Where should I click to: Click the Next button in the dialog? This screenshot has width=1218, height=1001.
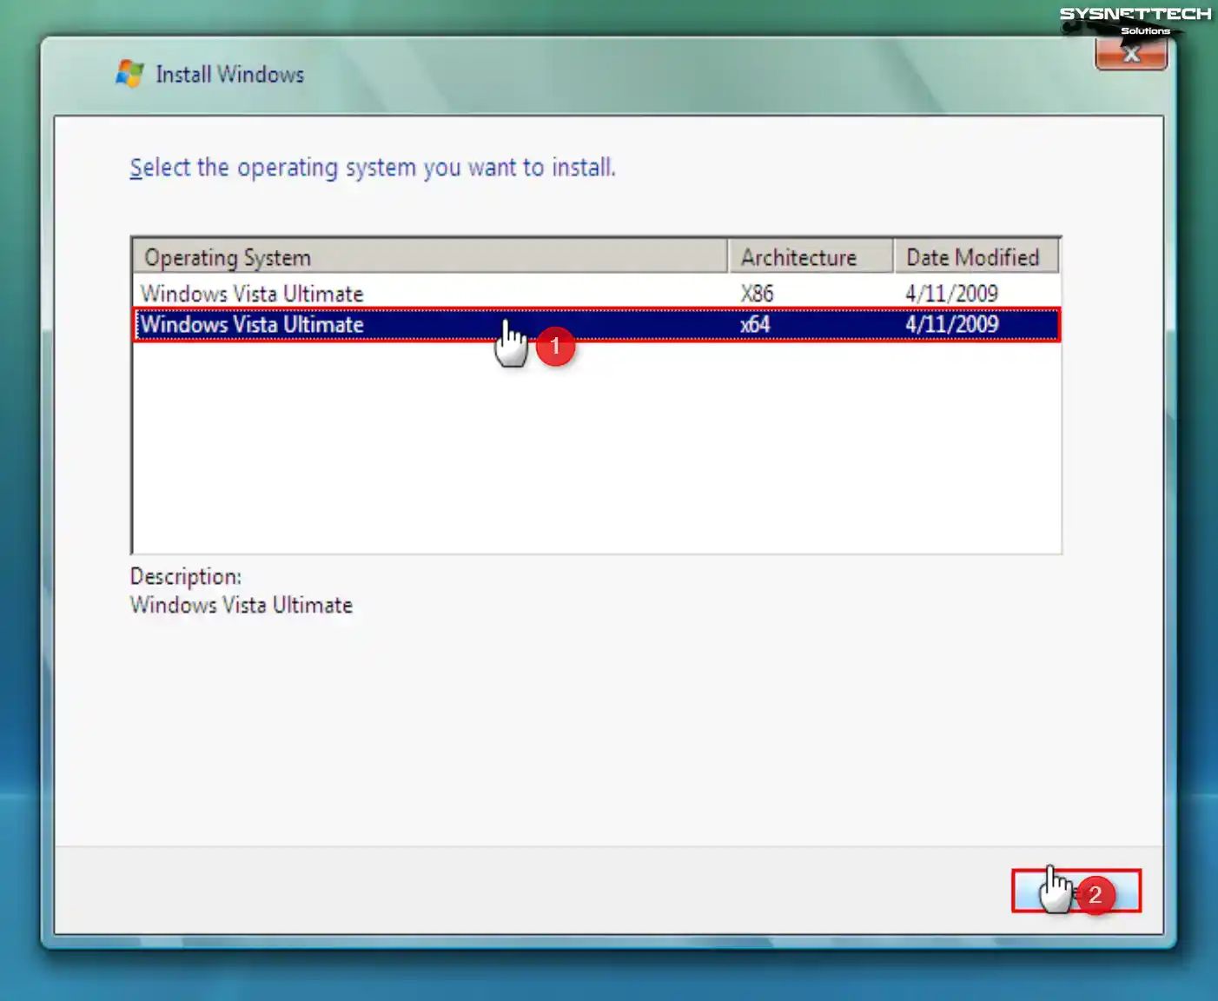(1076, 891)
